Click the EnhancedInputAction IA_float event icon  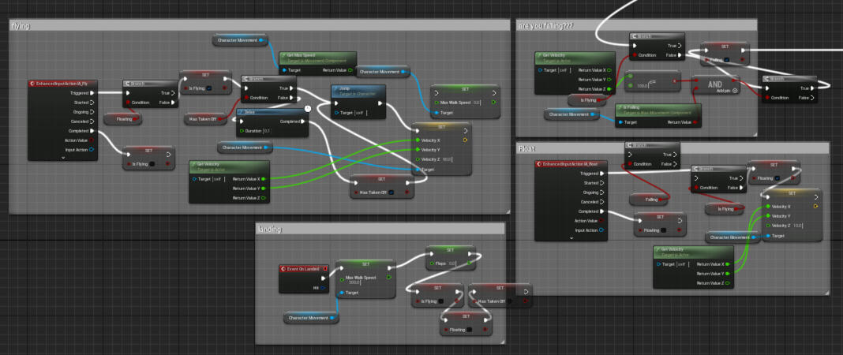[539, 164]
